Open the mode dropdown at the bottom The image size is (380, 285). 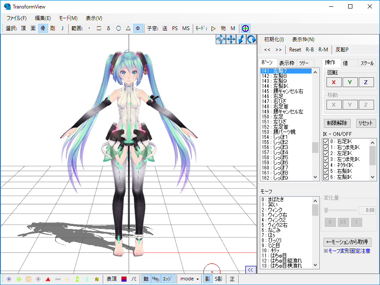(x=189, y=279)
